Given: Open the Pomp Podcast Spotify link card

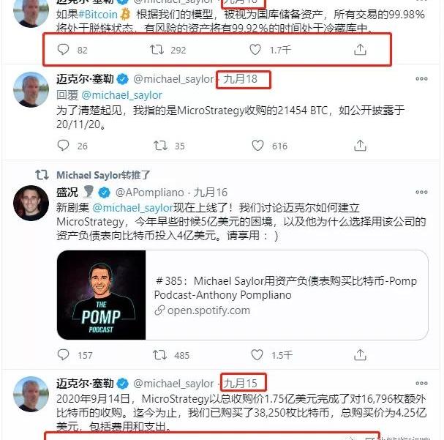Looking at the screenshot, I should click(x=242, y=295).
